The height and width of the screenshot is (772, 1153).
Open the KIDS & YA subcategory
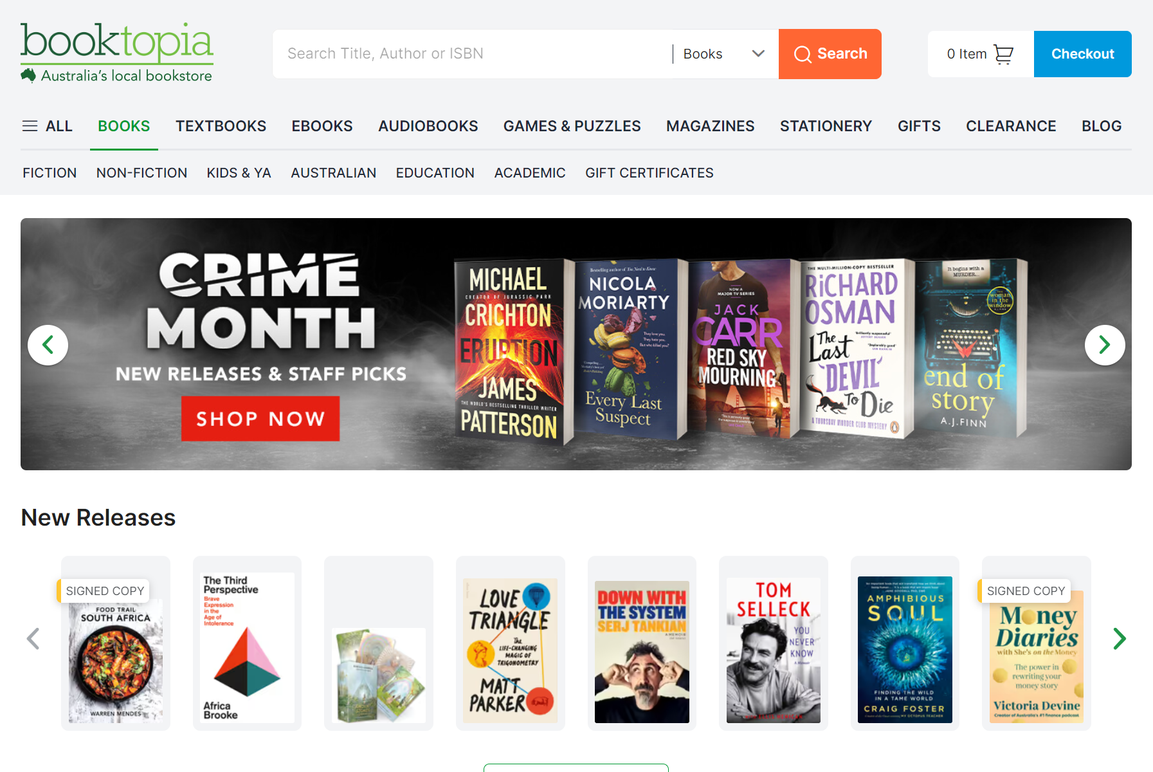pyautogui.click(x=239, y=173)
